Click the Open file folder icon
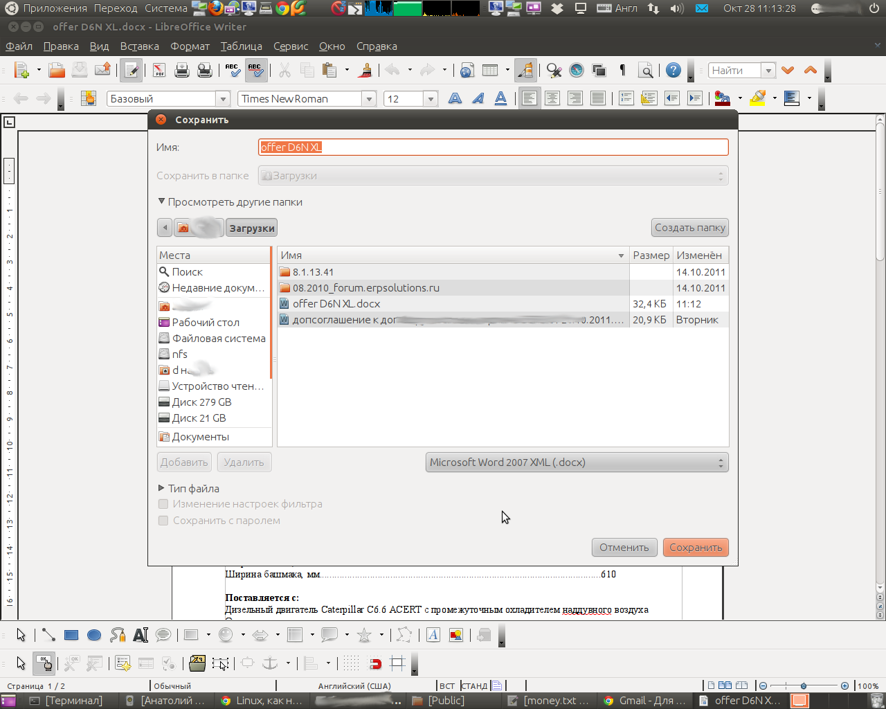Image resolution: width=886 pixels, height=709 pixels. point(57,70)
